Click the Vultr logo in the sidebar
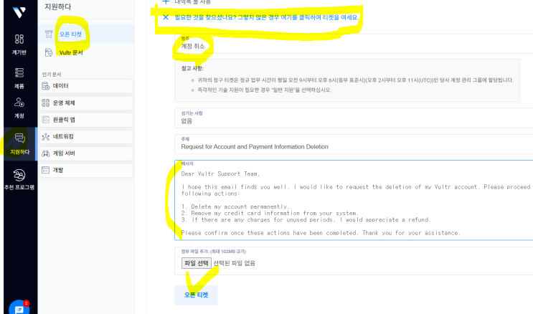Screen dimensions: 533x314 [19, 12]
